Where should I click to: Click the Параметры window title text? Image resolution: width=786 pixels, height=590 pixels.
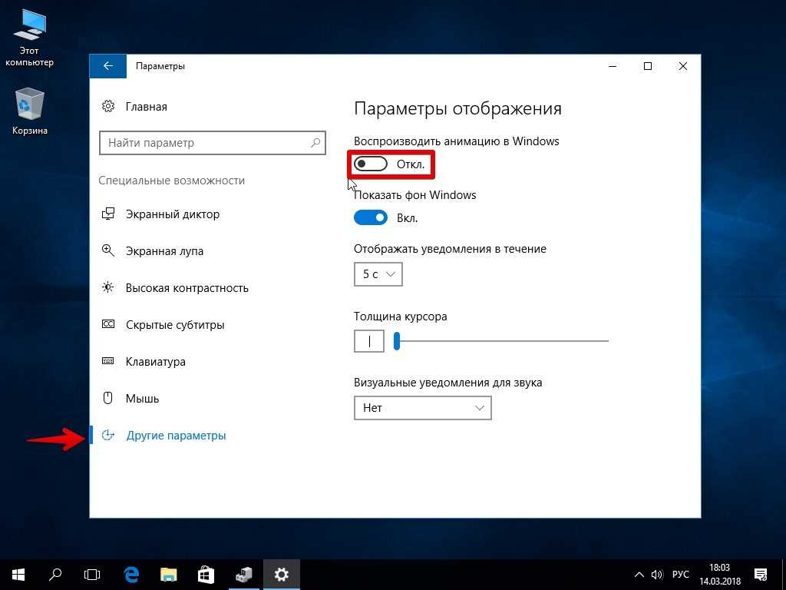pos(160,66)
